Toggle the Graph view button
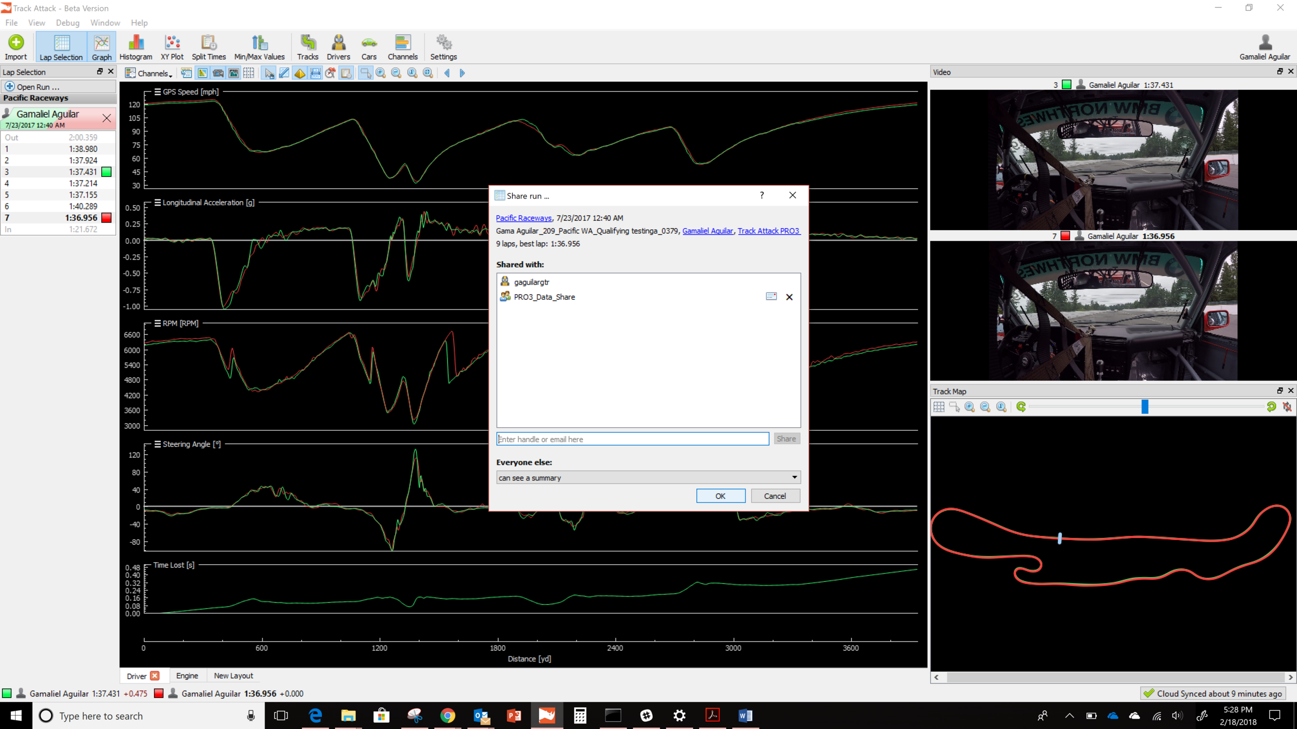 102,47
